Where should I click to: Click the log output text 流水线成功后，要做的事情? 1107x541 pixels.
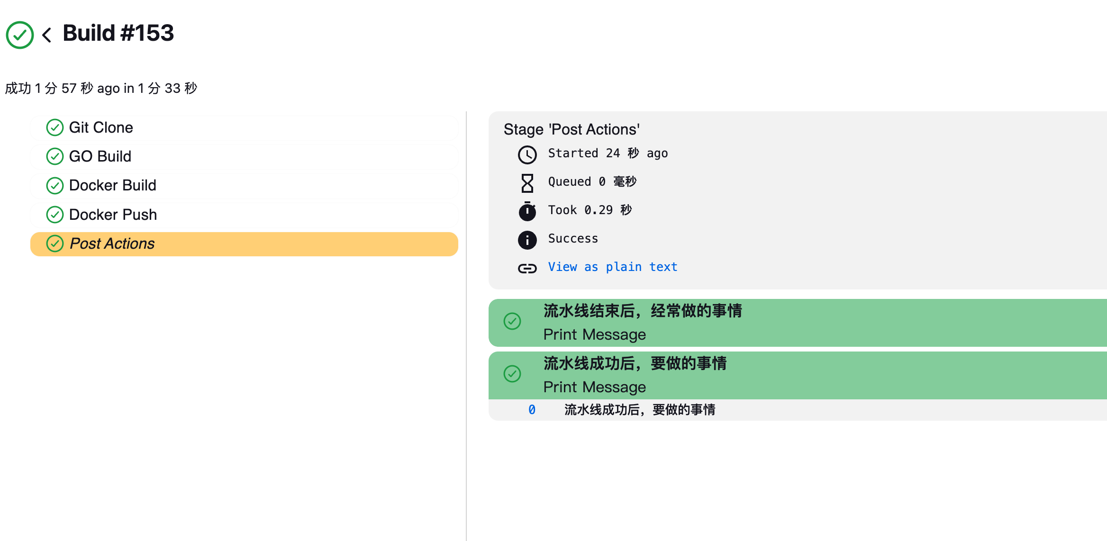(x=640, y=410)
